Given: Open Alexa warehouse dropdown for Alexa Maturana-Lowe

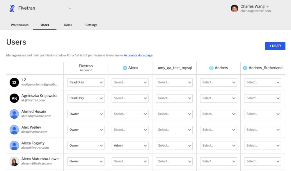Looking at the screenshot, I should [x=130, y=161].
